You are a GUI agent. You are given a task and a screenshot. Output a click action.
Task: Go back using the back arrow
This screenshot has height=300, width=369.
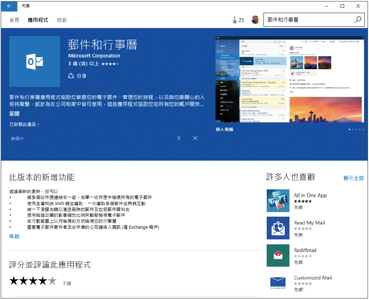pyautogui.click(x=9, y=6)
